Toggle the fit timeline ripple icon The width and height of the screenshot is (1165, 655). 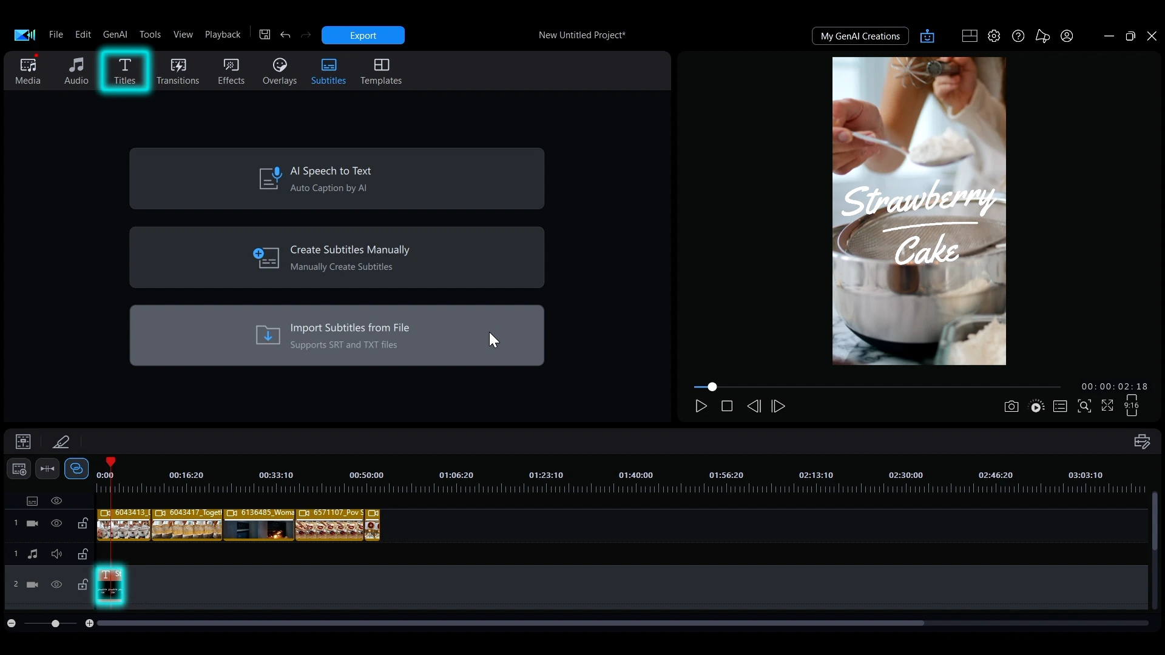(47, 469)
